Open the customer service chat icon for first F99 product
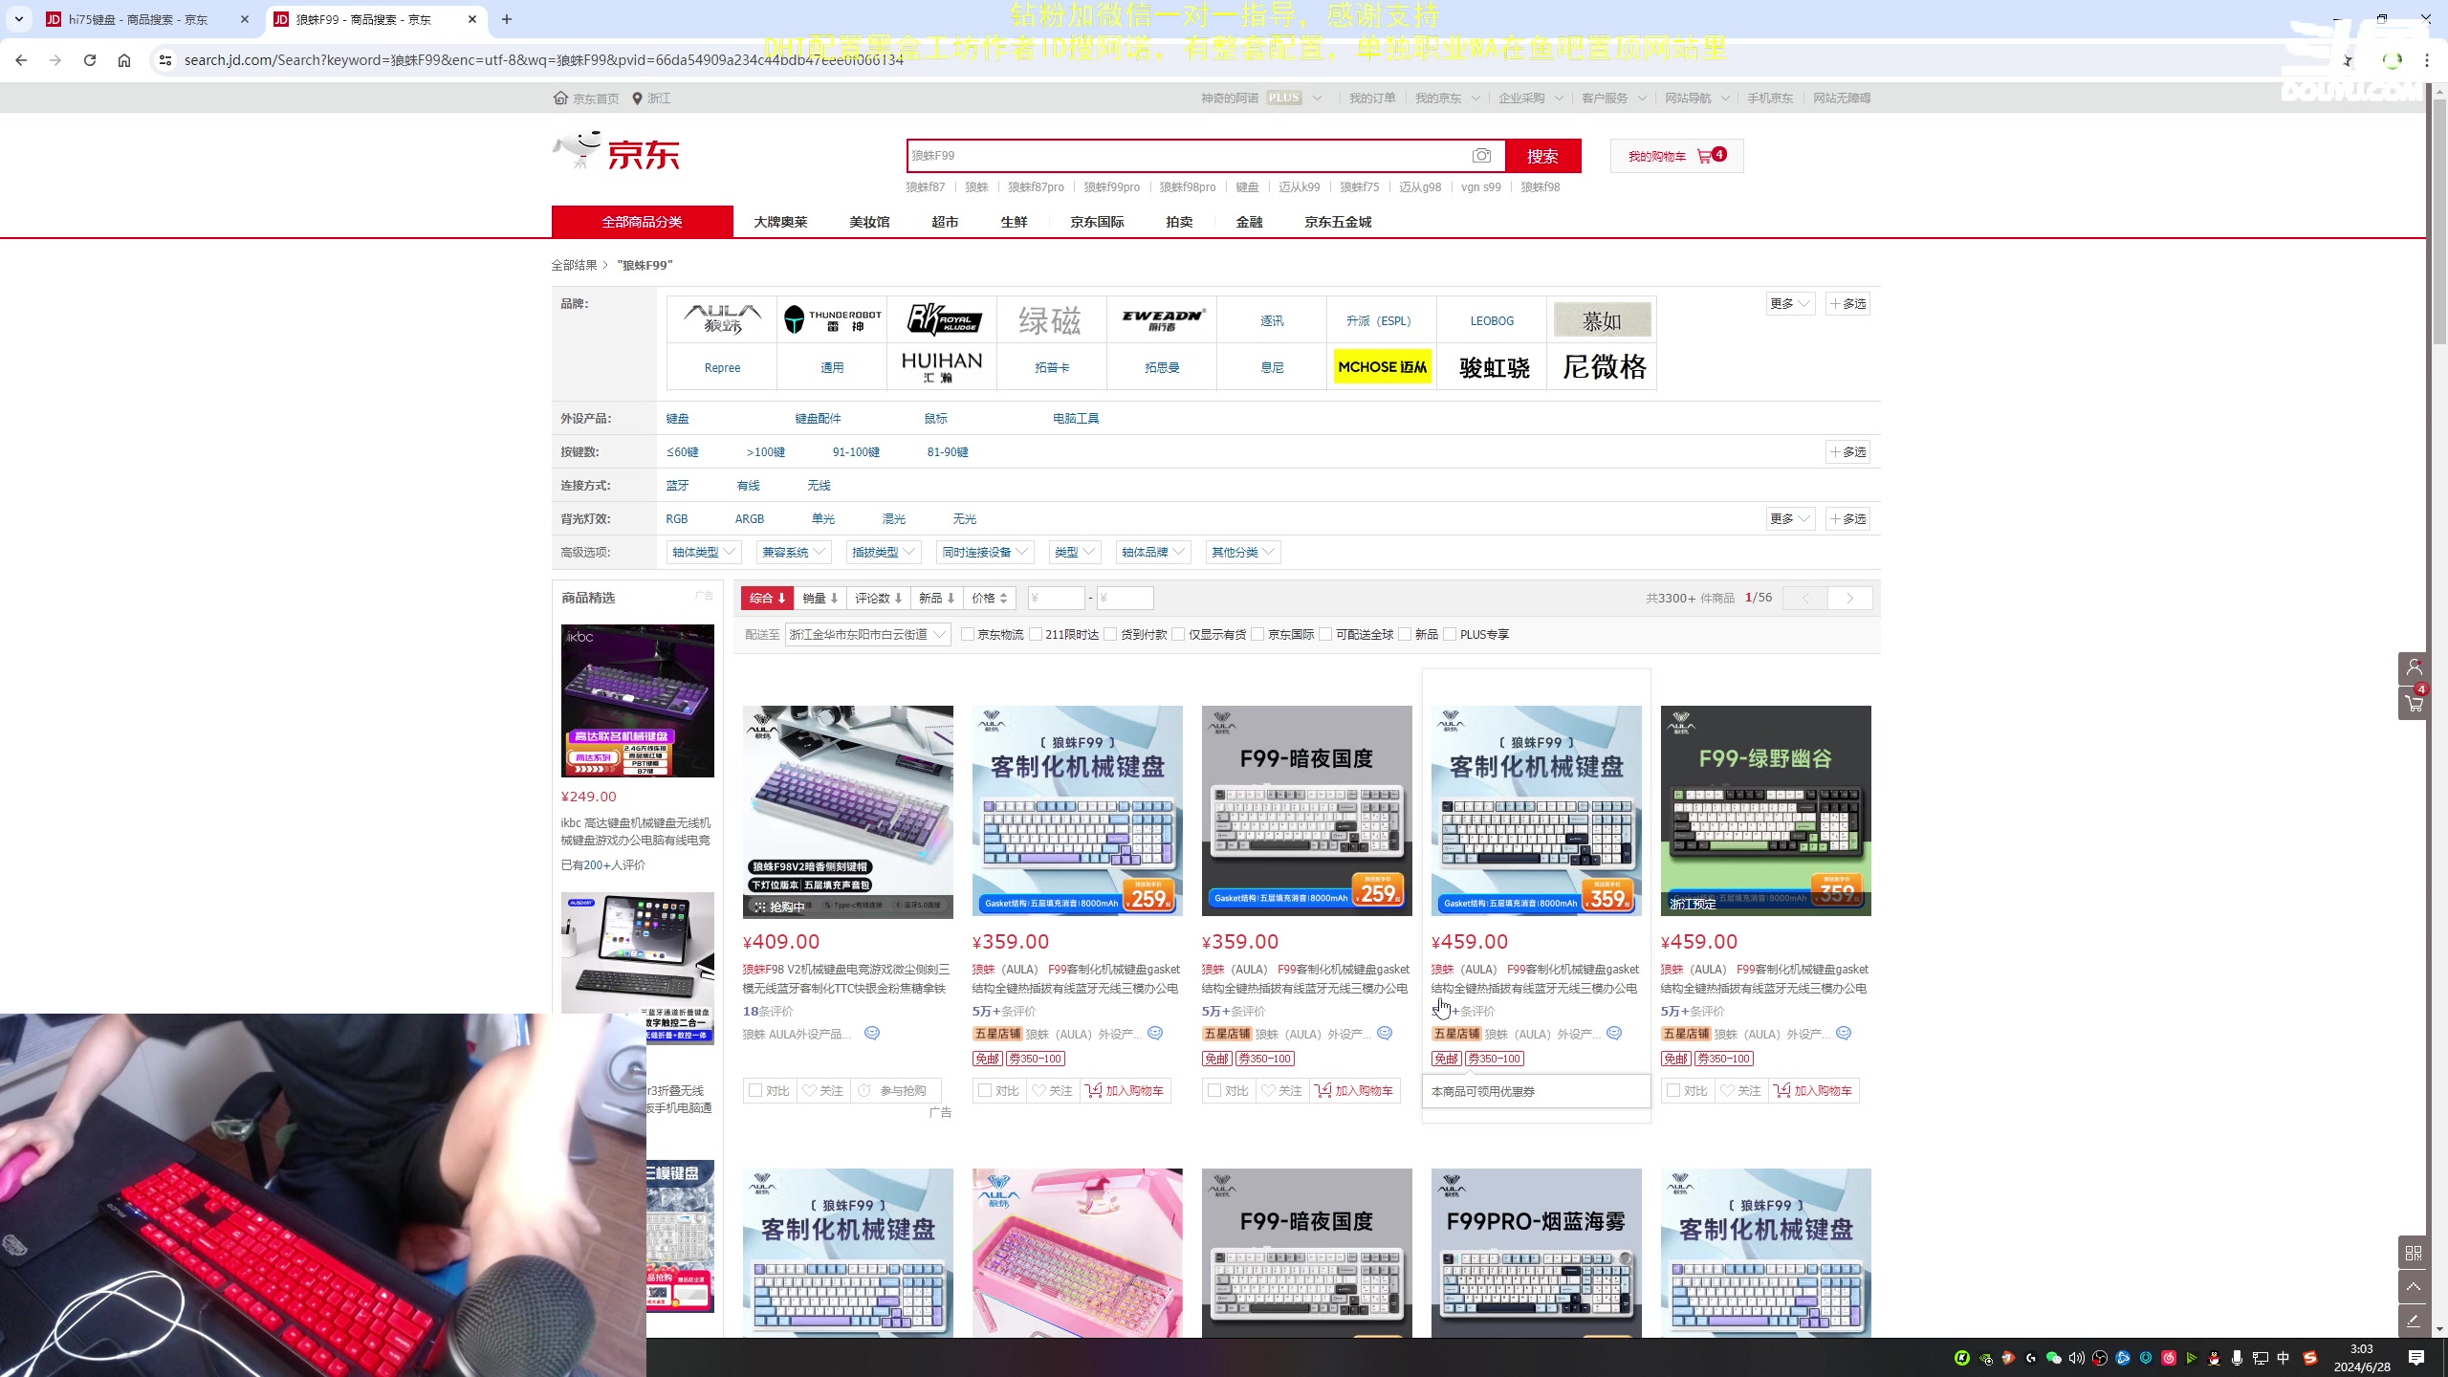The height and width of the screenshot is (1377, 2448). (1155, 1034)
